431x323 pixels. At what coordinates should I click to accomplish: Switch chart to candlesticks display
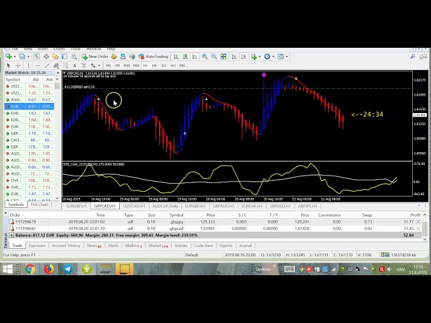pos(184,57)
